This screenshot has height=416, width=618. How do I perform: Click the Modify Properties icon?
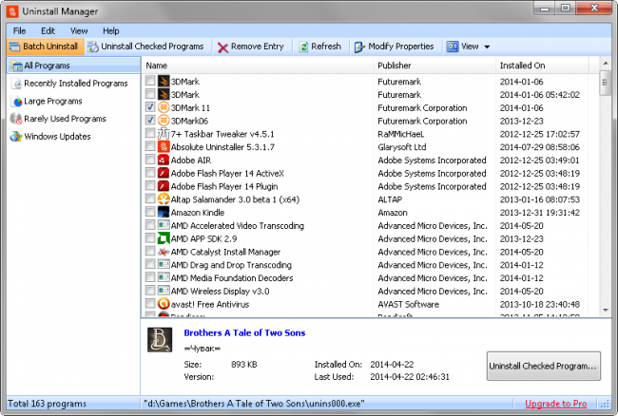click(x=359, y=47)
